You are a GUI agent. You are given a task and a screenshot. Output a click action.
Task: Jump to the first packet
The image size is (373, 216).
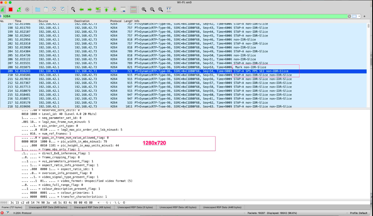[106, 9]
